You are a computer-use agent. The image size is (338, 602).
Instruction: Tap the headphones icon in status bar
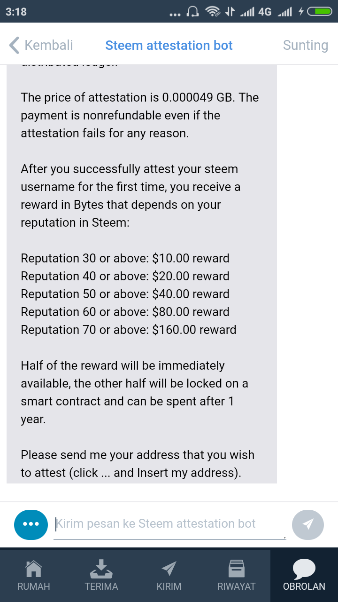192,12
